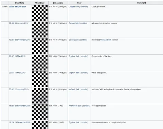Open the 10:21, 26 December 2010 revision
Image resolution: width=163 pixels, height=129 pixels.
click(x=20, y=40)
